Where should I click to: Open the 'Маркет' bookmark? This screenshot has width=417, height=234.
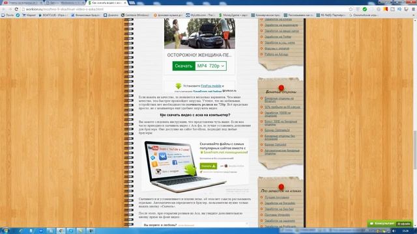(x=29, y=15)
